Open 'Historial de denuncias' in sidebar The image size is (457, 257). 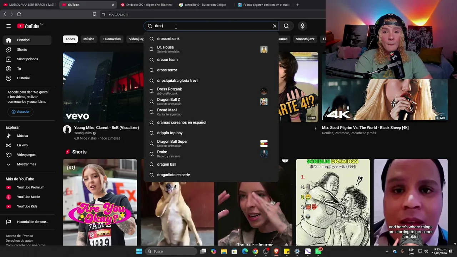pyautogui.click(x=28, y=222)
